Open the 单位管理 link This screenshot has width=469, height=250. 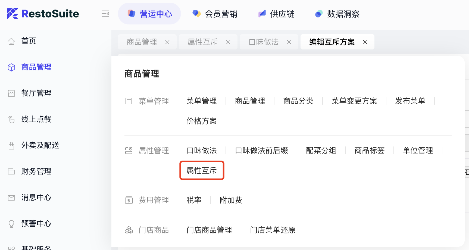coord(418,151)
